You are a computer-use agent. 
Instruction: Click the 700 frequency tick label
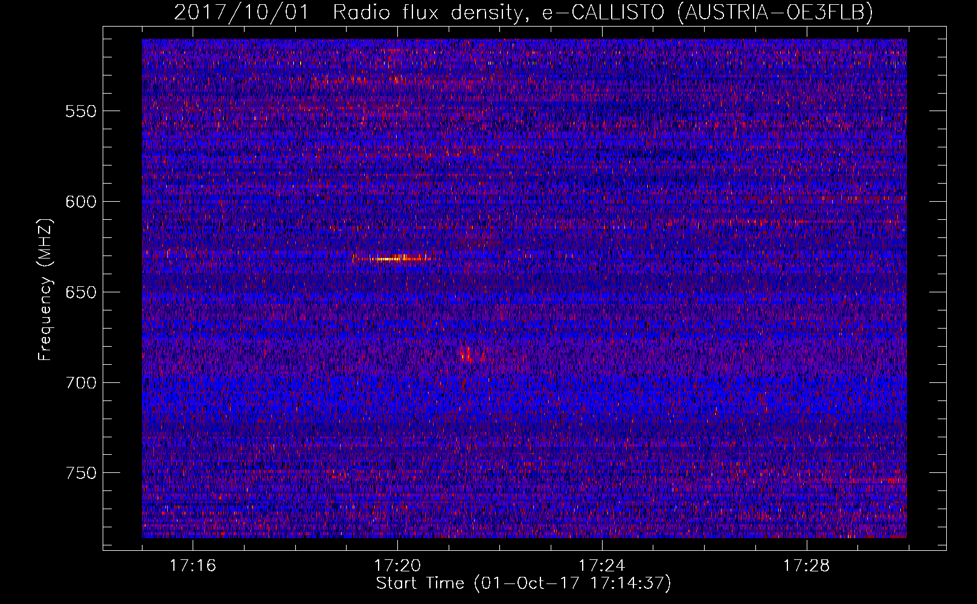point(81,383)
